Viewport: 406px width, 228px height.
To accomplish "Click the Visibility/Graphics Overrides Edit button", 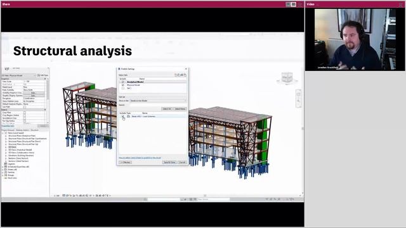I will coord(34,92).
